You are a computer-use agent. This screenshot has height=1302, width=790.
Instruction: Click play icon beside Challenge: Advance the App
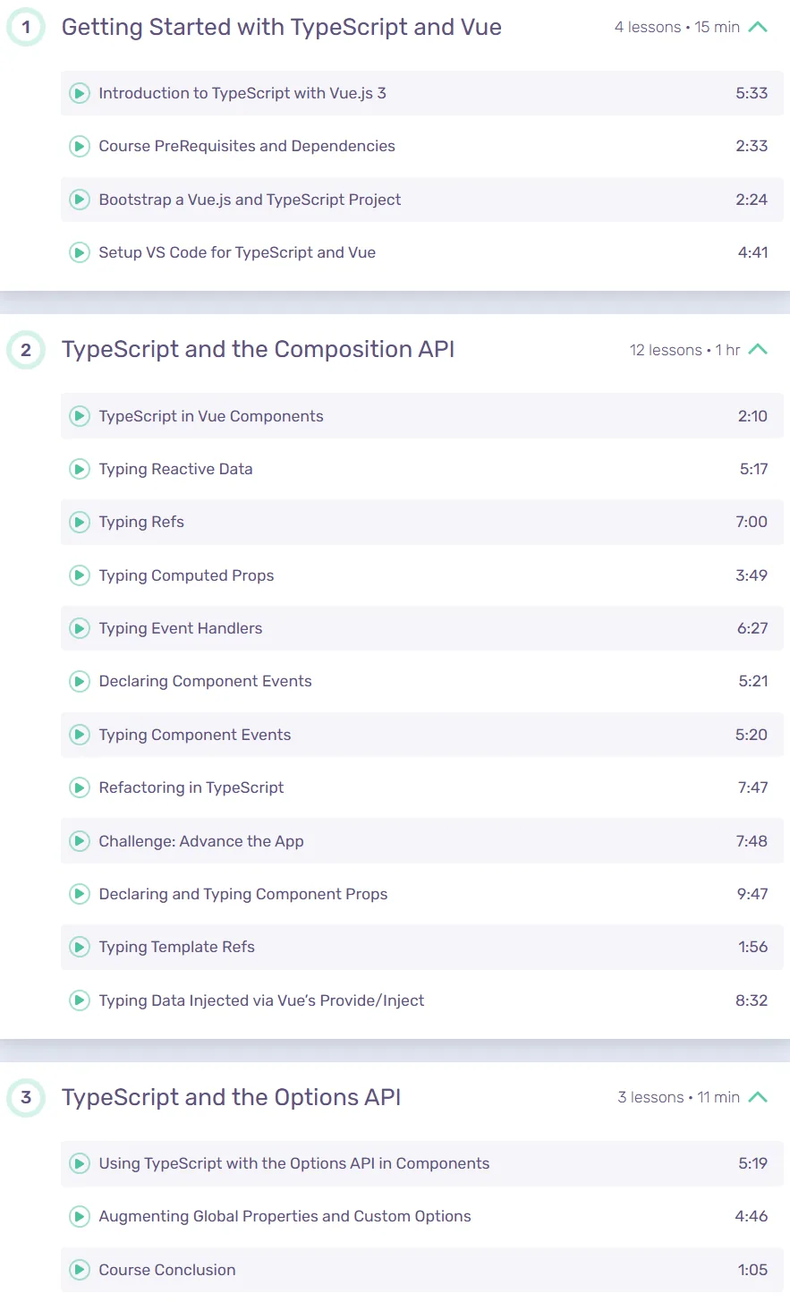[x=80, y=841]
